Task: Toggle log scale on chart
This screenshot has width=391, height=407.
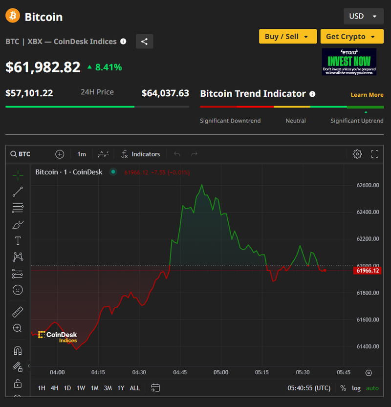Action: coord(356,388)
